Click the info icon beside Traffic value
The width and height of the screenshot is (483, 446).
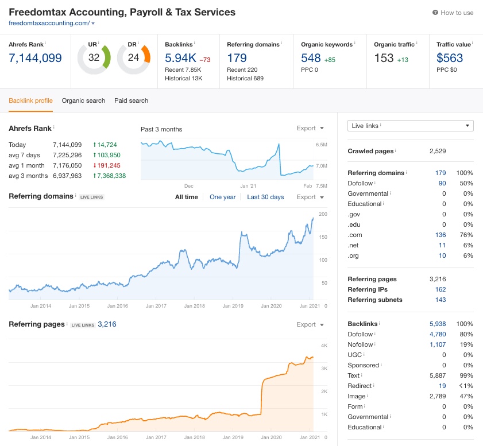point(473,42)
